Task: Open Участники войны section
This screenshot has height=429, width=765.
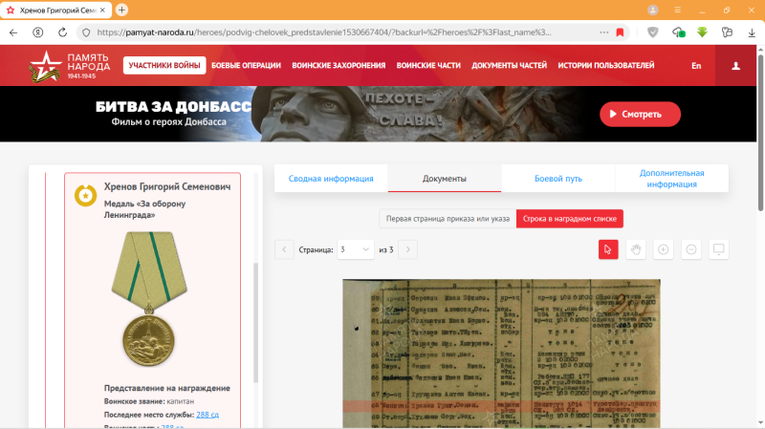Action: (x=164, y=65)
